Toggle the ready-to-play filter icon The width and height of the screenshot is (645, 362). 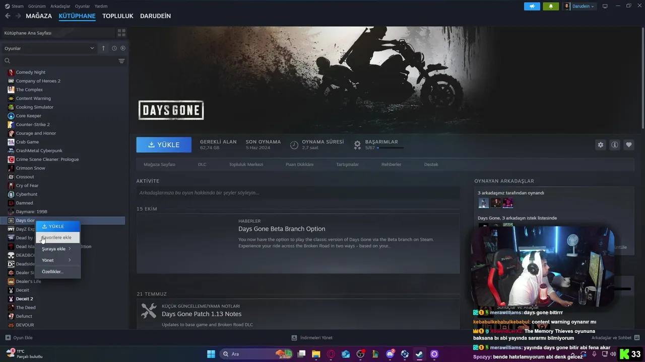click(122, 48)
